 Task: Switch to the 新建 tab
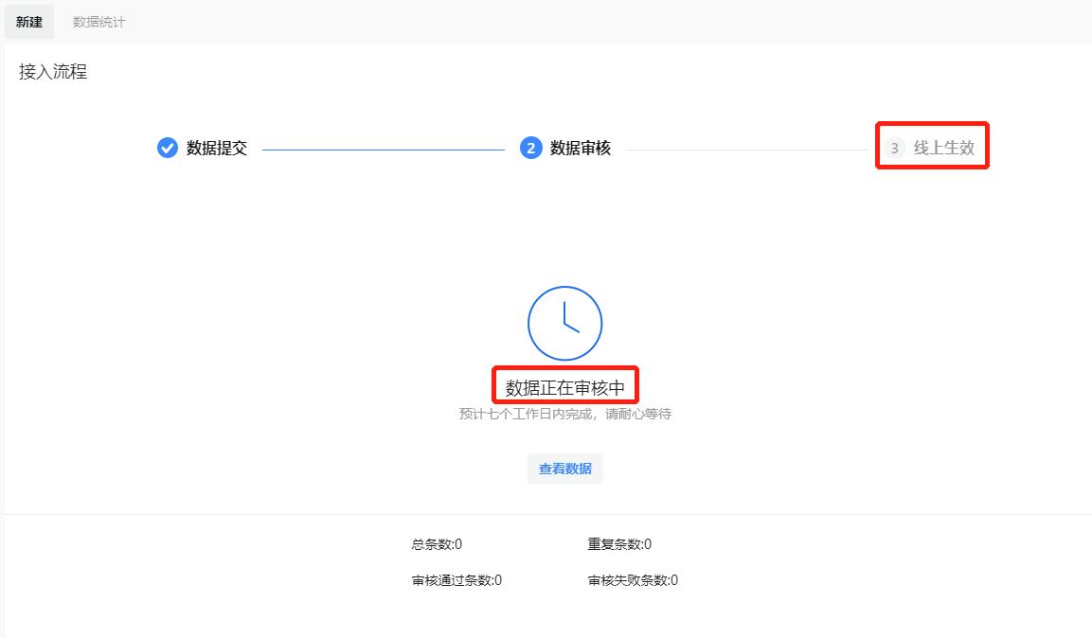pos(29,22)
